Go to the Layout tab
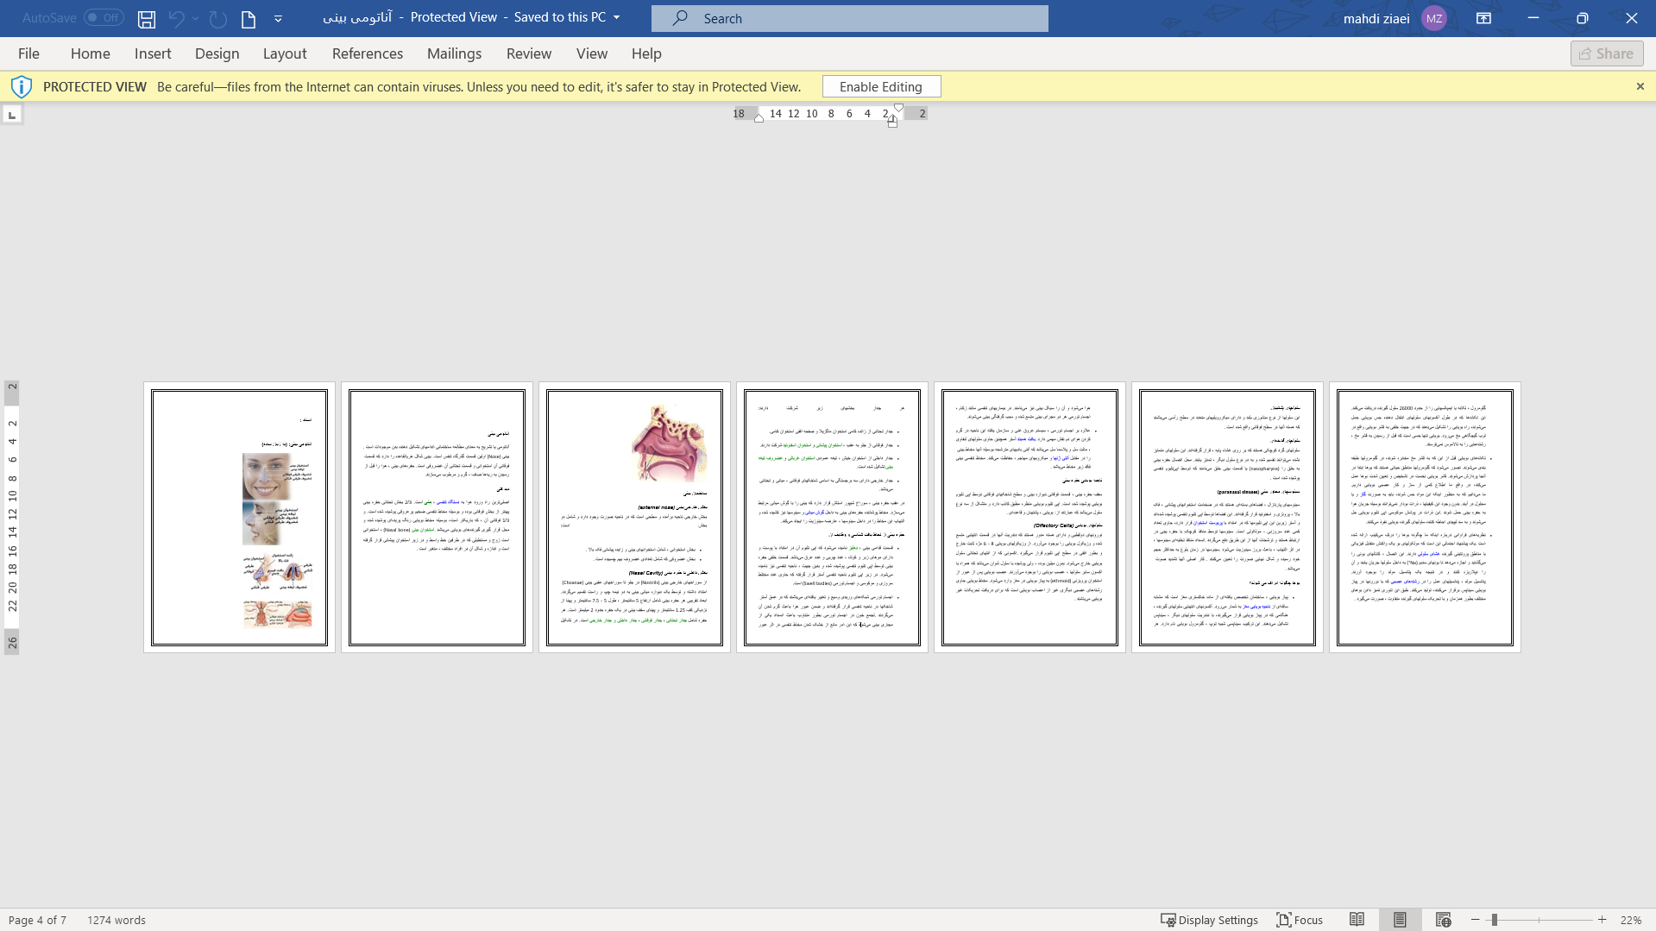 click(x=285, y=53)
